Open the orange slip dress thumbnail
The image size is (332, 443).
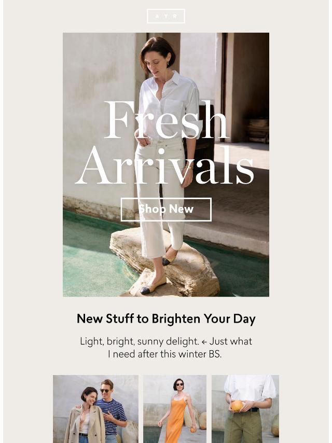(x=175, y=409)
